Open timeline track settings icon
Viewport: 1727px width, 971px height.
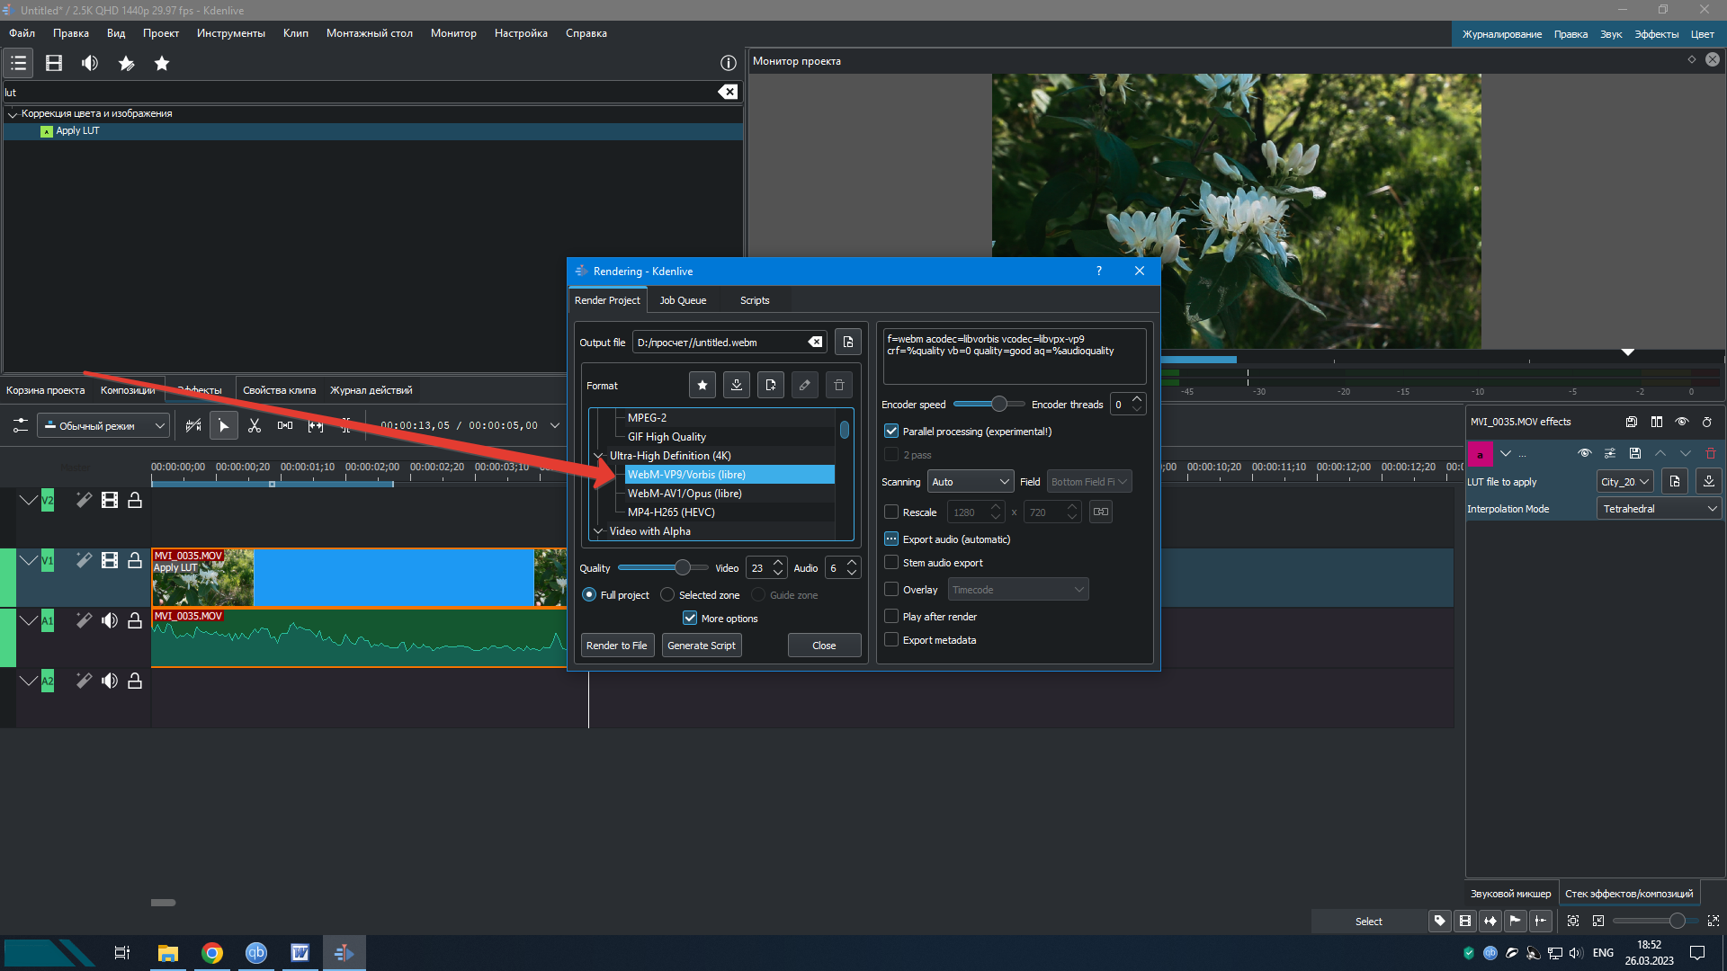[x=20, y=425]
